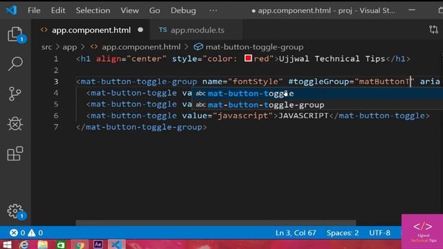
Task: Change encoding via UTF-8
Action: pyautogui.click(x=379, y=233)
